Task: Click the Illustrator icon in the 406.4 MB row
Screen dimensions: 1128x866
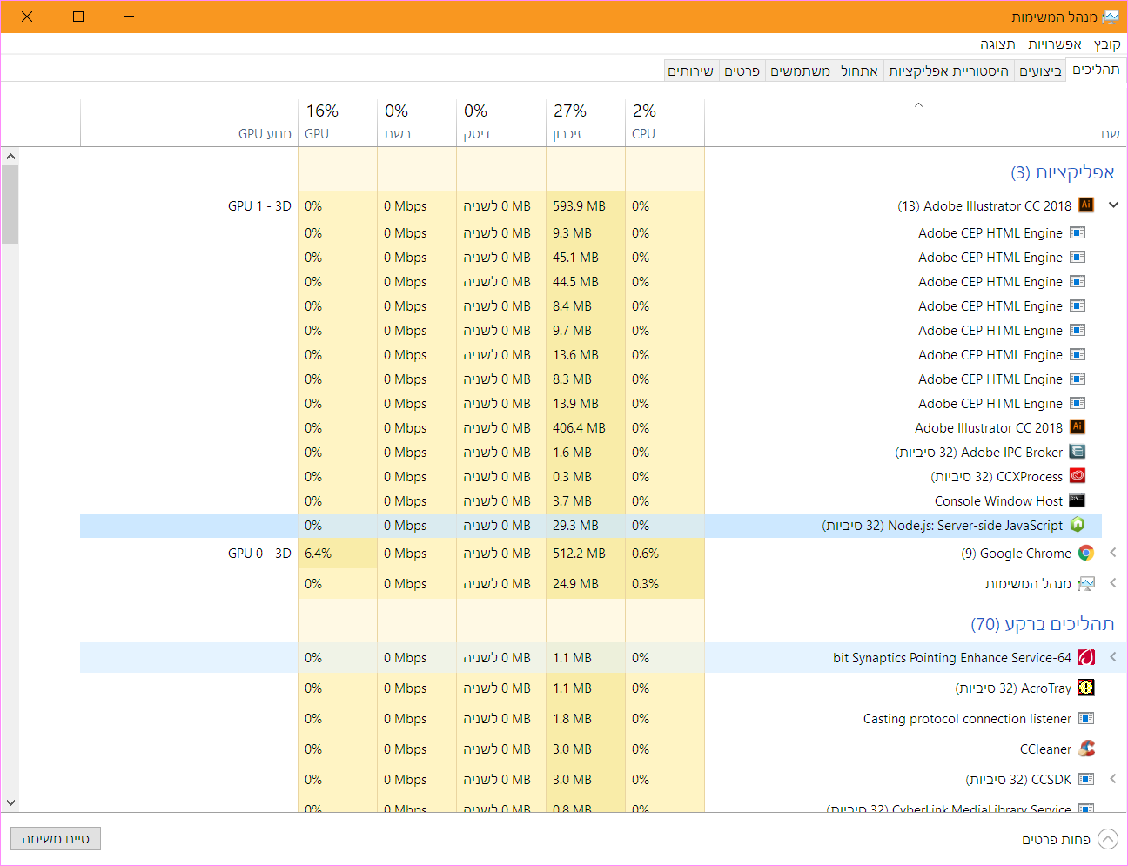Action: click(1077, 426)
